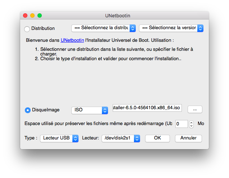Click the 'Type :' label text
229x178 pixels.
coord(31,138)
